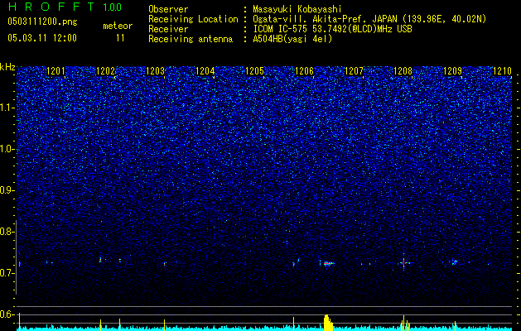Select the Ogata-vill. Akita-Pref. JAPAN location text
The width and height of the screenshot is (521, 331).
pyautogui.click(x=369, y=19)
